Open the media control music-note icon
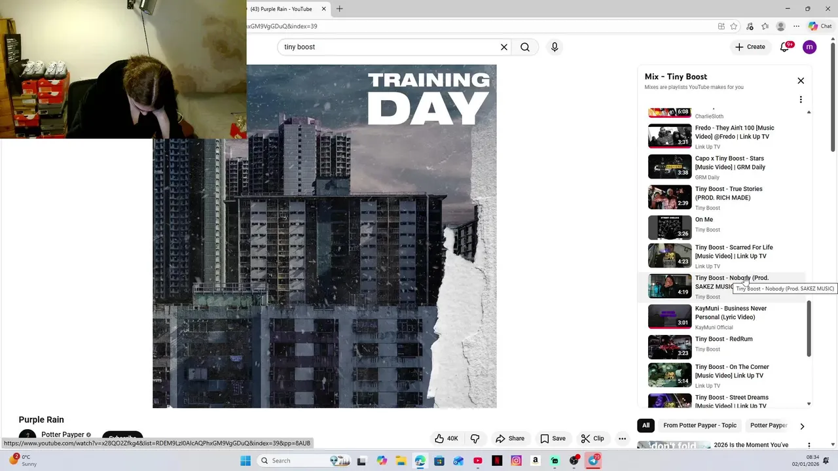This screenshot has height=471, width=838. pyautogui.click(x=750, y=26)
